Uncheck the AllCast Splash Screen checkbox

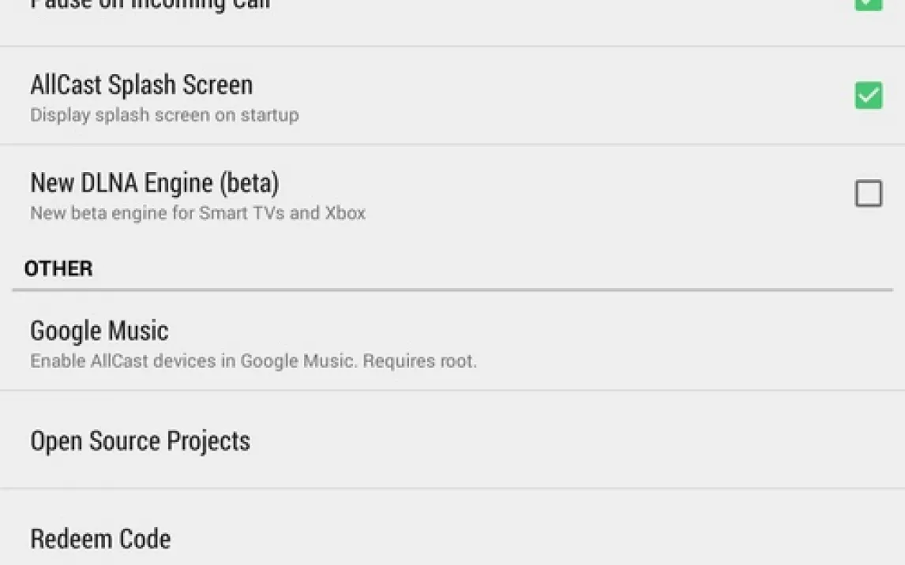click(x=868, y=95)
